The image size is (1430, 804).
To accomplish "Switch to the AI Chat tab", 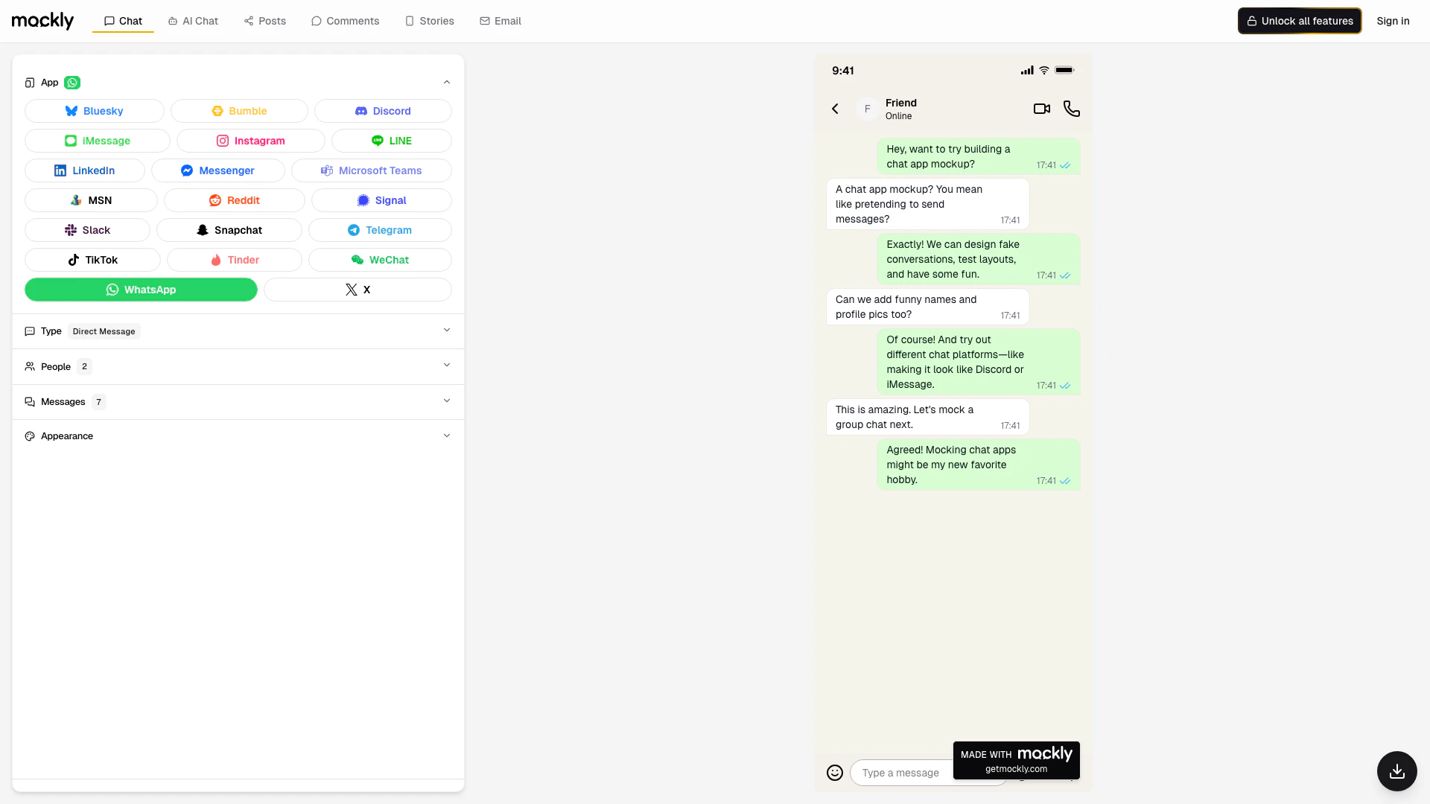I will 193,21.
